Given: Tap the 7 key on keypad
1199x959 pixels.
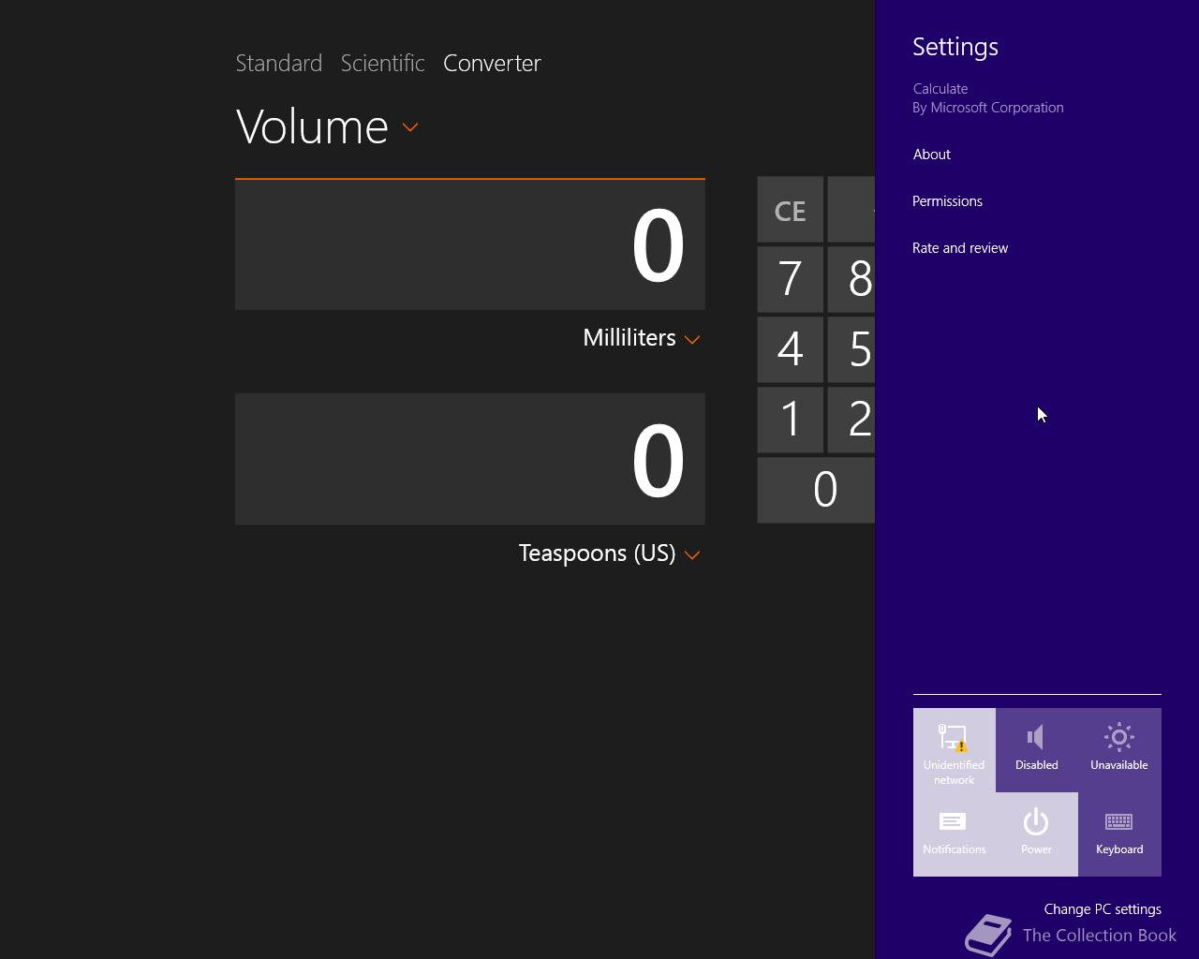Looking at the screenshot, I should click(790, 279).
